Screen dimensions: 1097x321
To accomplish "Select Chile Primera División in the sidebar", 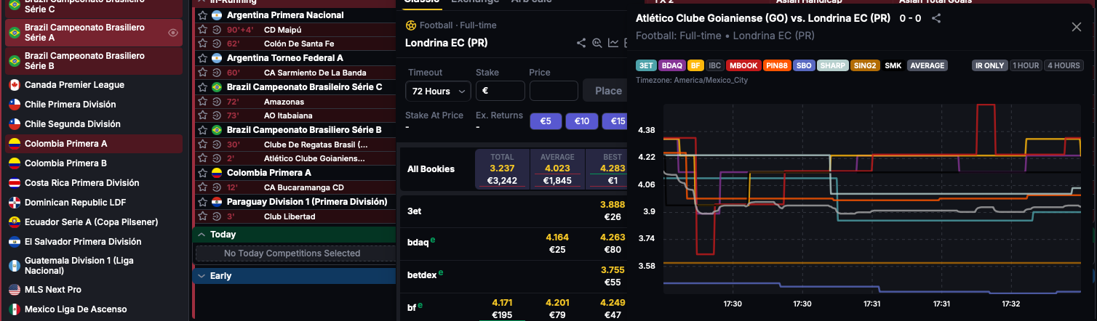I will click(x=72, y=105).
